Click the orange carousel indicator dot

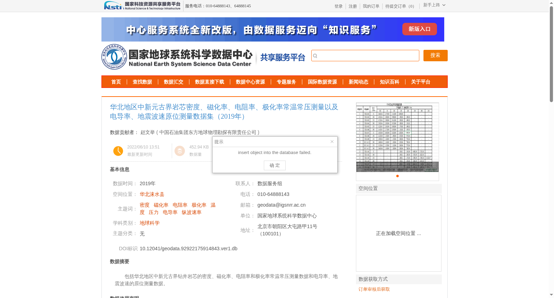pyautogui.click(x=397, y=176)
